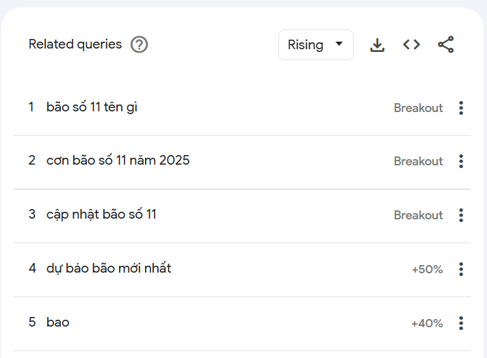Open the embed code icon
The height and width of the screenshot is (358, 487).
click(x=411, y=45)
